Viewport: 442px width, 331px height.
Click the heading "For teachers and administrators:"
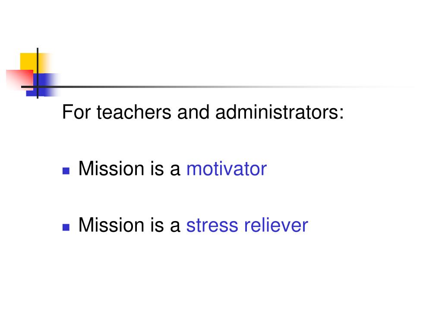click(203, 112)
